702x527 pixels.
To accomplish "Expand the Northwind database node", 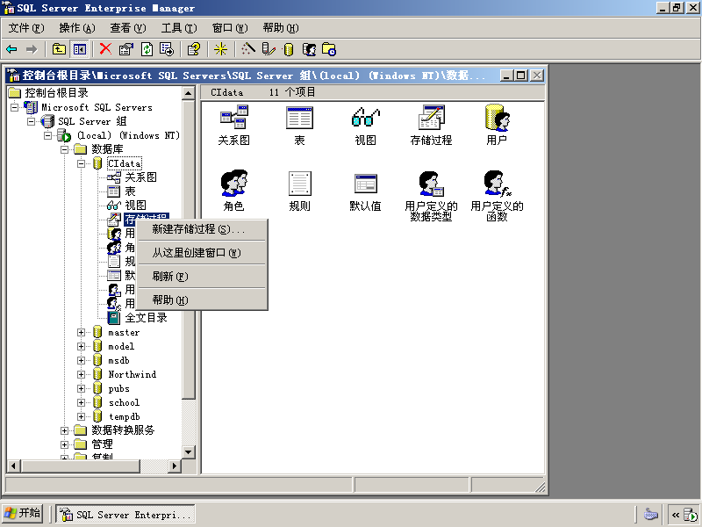I will point(81,375).
